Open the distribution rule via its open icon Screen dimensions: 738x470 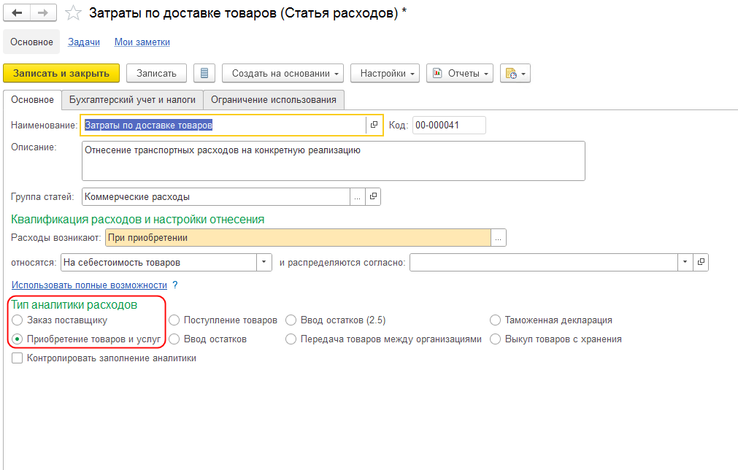(701, 262)
